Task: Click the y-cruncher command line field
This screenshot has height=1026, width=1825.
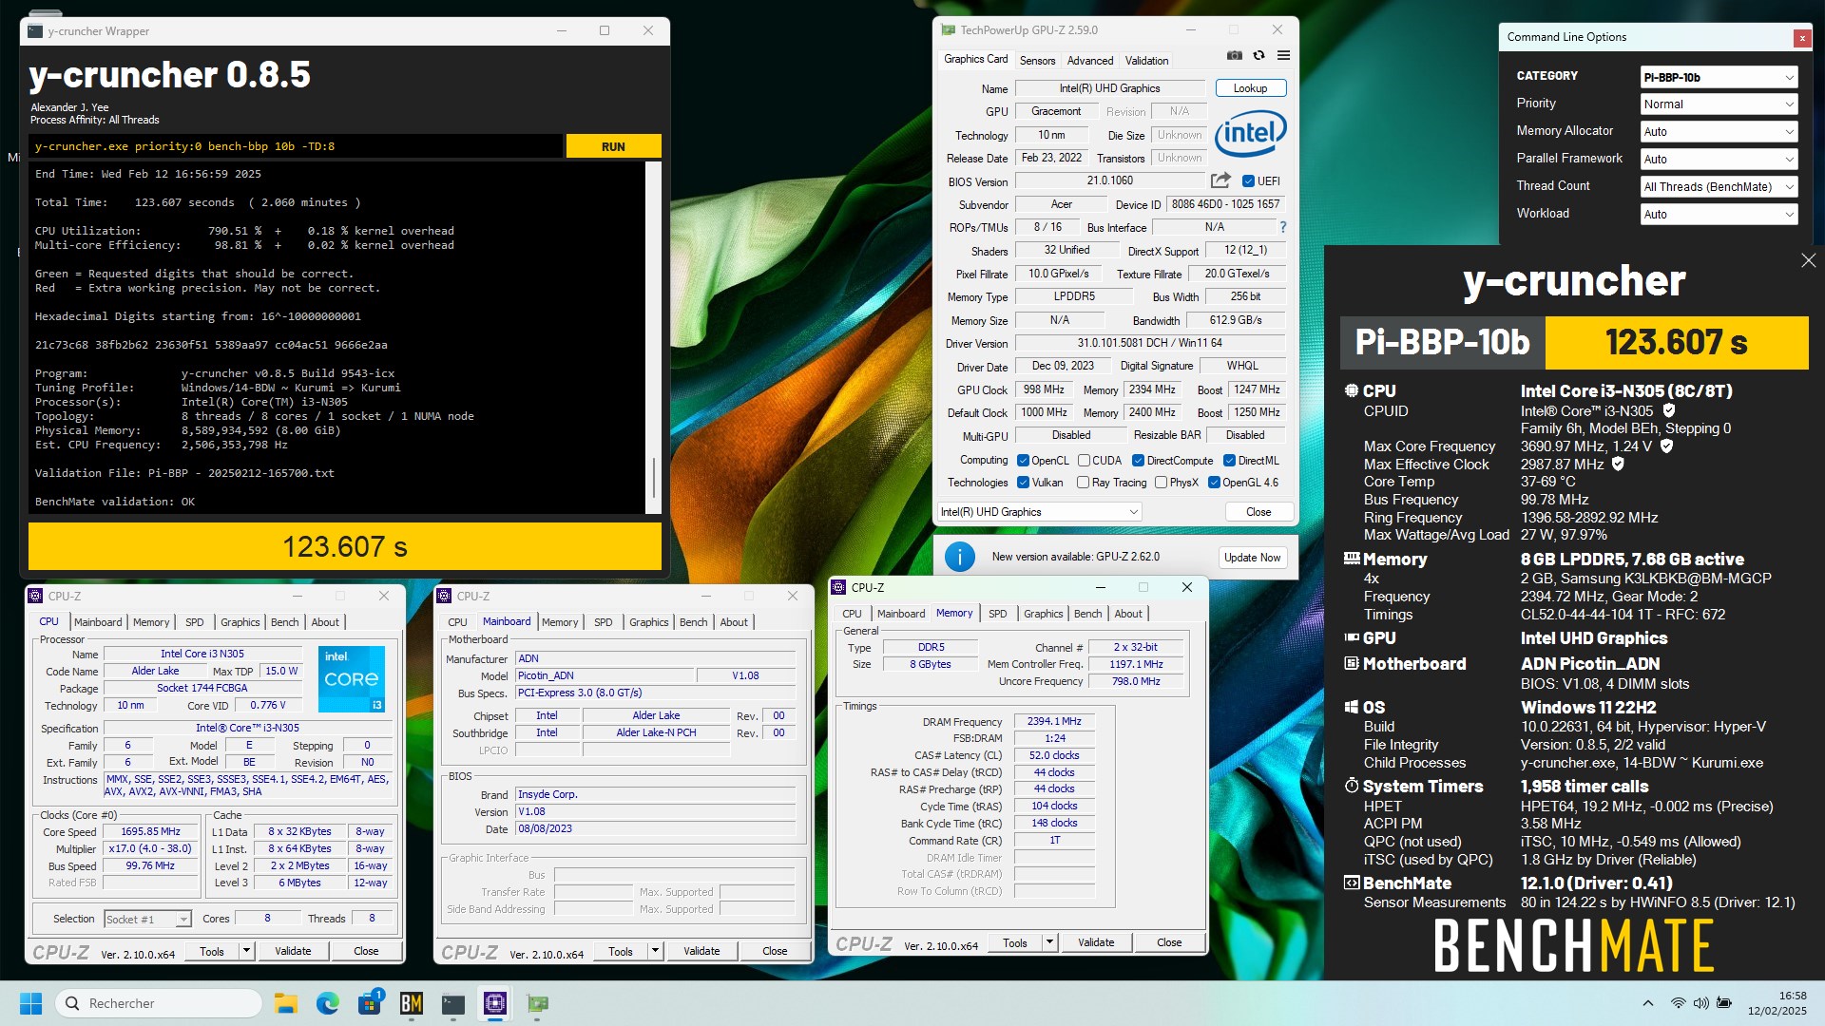Action: pyautogui.click(x=295, y=146)
